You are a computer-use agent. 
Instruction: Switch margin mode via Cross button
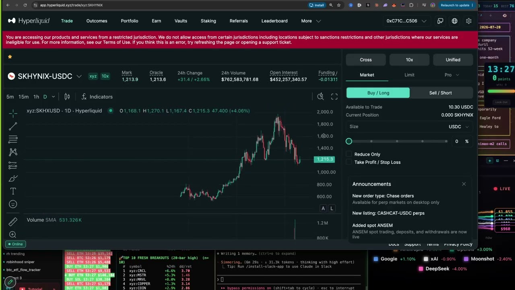[366, 60]
